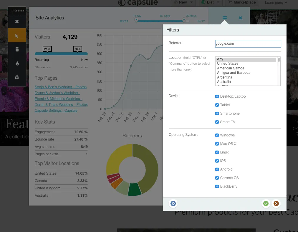Click the padlock icon in sidebar
The width and height of the screenshot is (298, 232).
(x=17, y=77)
